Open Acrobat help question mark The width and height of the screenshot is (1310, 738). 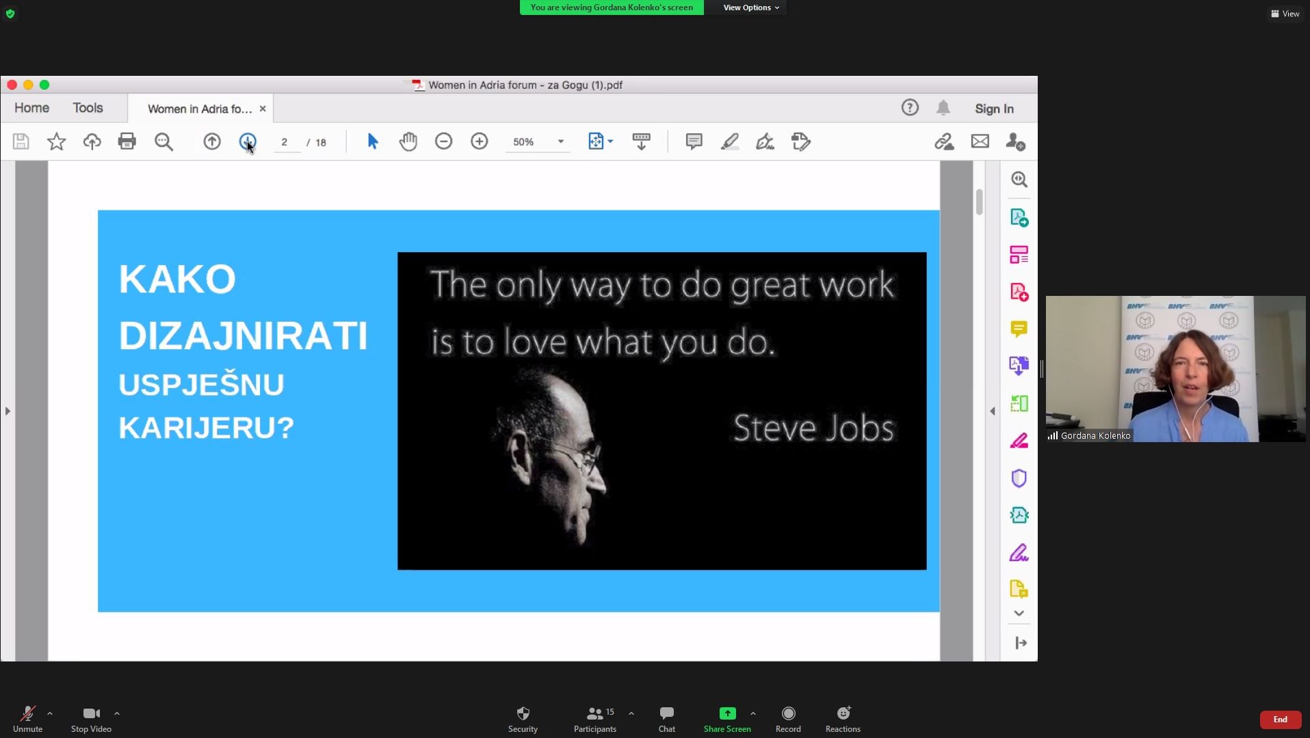(x=910, y=107)
